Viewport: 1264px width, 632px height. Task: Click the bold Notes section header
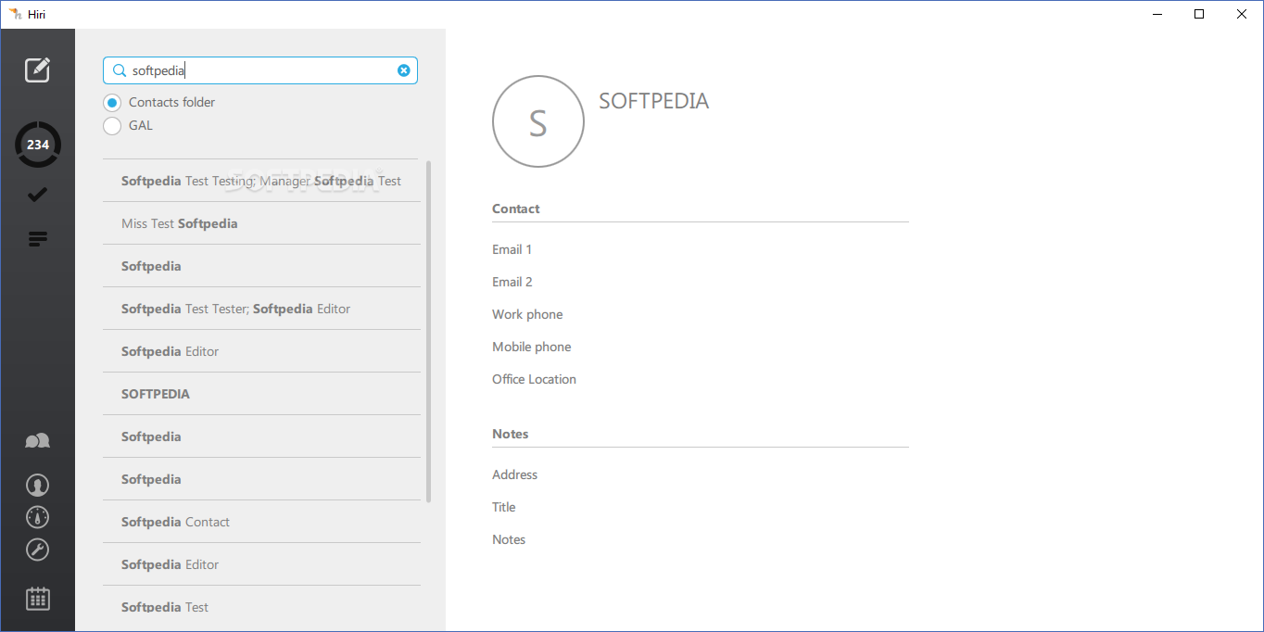(x=511, y=434)
